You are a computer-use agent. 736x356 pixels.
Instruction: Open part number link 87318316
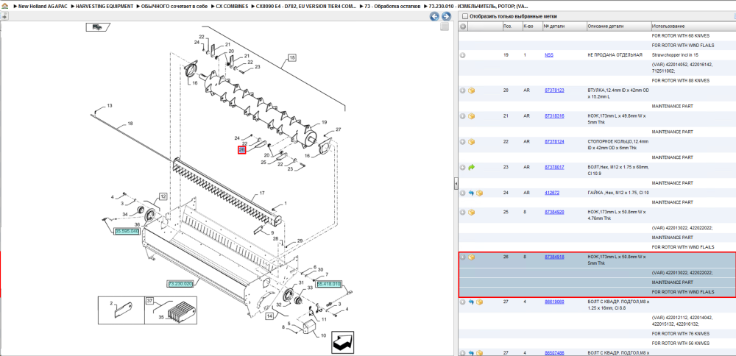click(x=554, y=115)
